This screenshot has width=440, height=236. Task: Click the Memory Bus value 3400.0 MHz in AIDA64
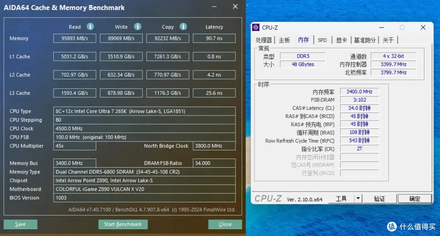click(75, 163)
